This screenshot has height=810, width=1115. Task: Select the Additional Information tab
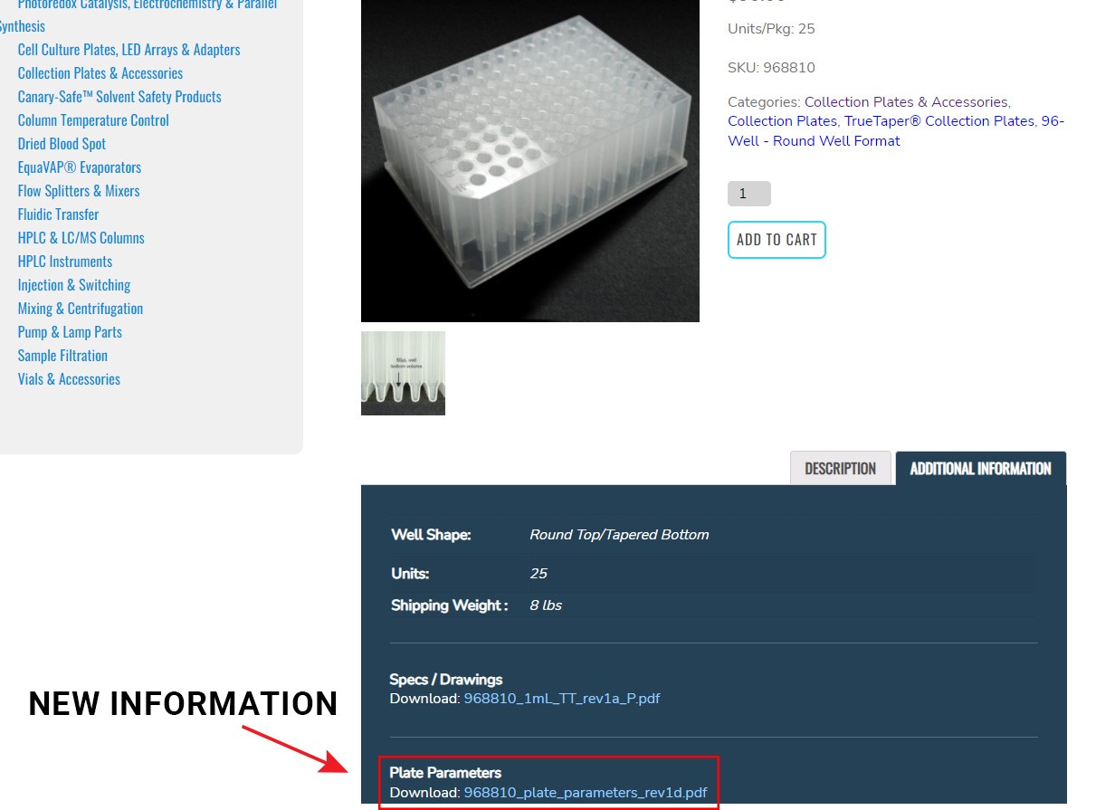tap(981, 468)
